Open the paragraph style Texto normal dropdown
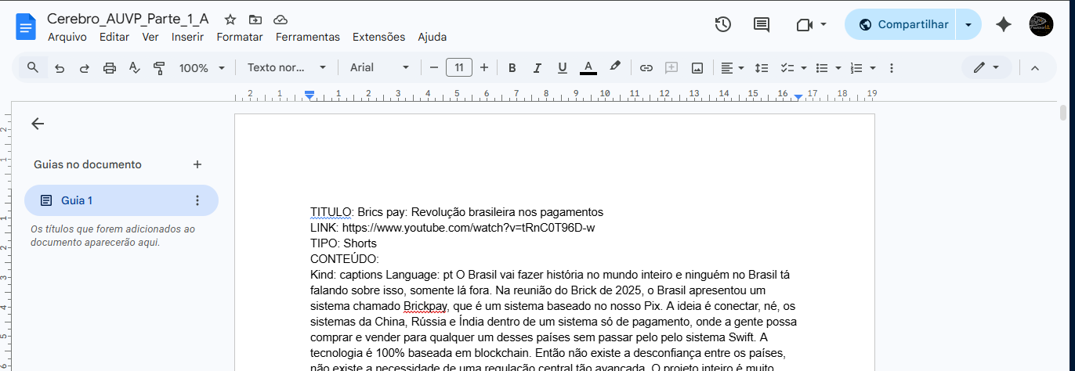1075x371 pixels. (286, 68)
